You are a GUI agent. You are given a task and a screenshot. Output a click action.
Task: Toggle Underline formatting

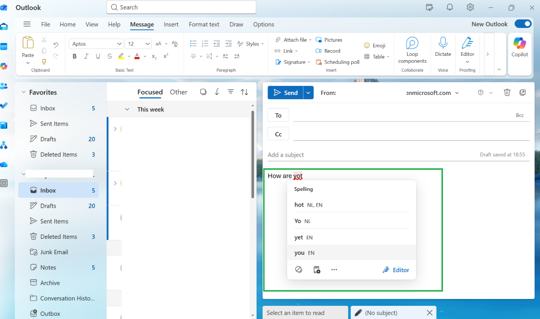98,56
